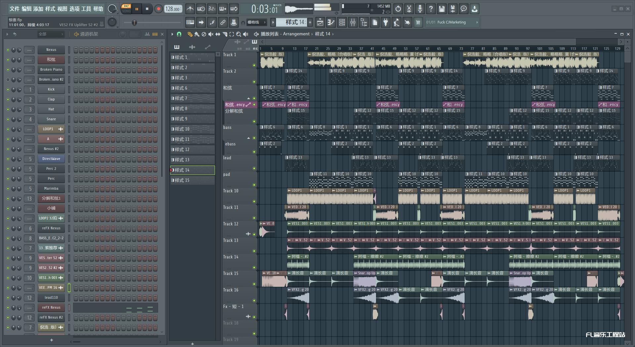Open the 样式 14 breadcrumb arrow

pyautogui.click(x=333, y=34)
